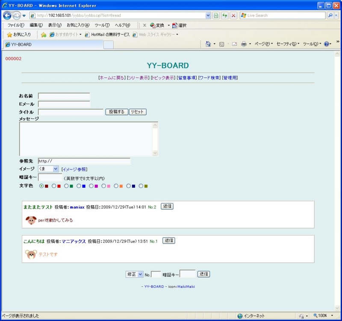The image size is (342, 321).
Task: Click the Live Search magnifier icon
Action: 330,15
